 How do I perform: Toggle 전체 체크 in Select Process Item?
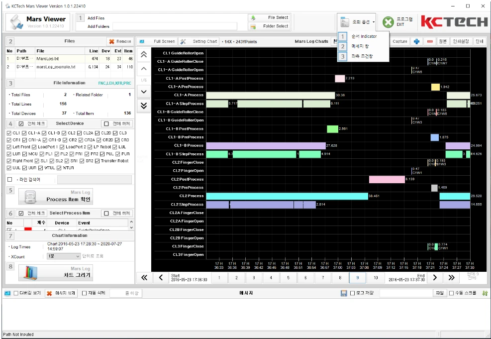[21, 214]
